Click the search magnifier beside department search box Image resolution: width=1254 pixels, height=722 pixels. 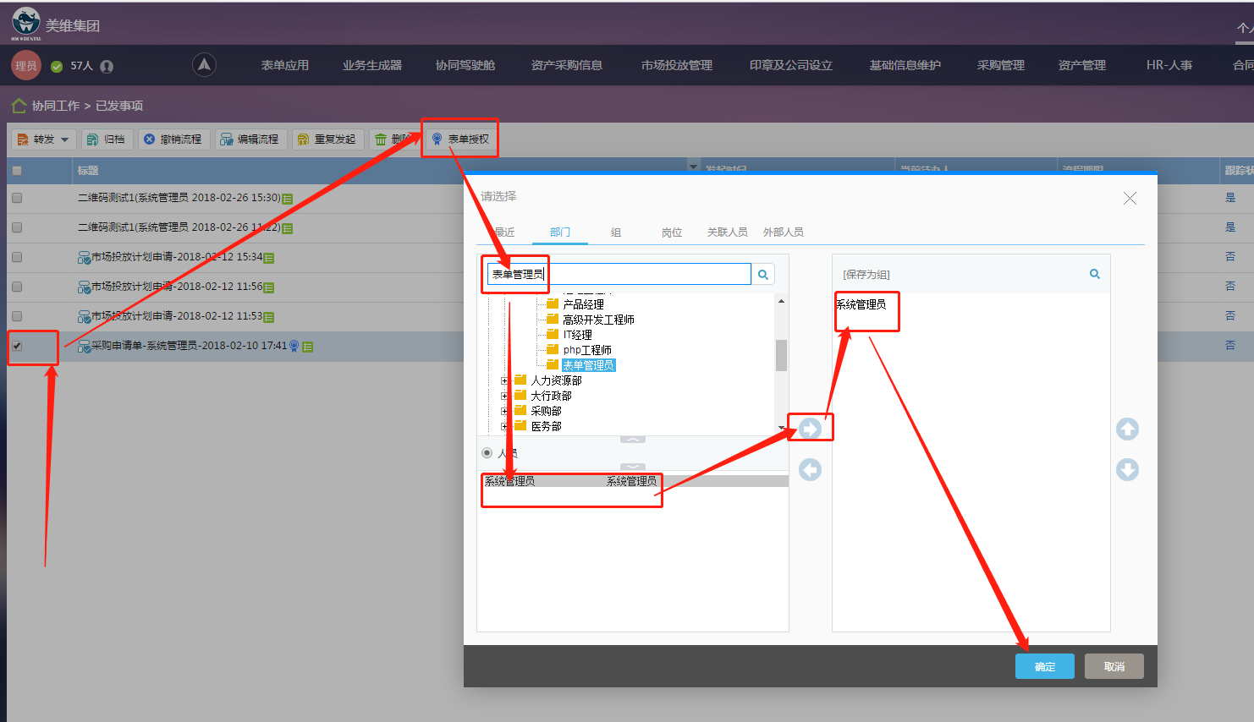(x=763, y=274)
